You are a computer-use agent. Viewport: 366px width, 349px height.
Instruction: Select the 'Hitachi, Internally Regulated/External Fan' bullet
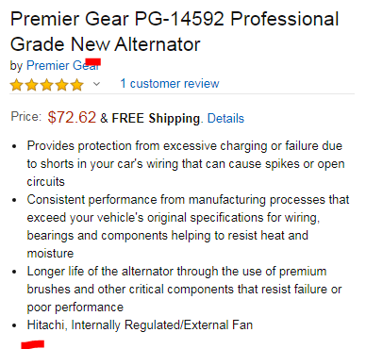pos(140,324)
